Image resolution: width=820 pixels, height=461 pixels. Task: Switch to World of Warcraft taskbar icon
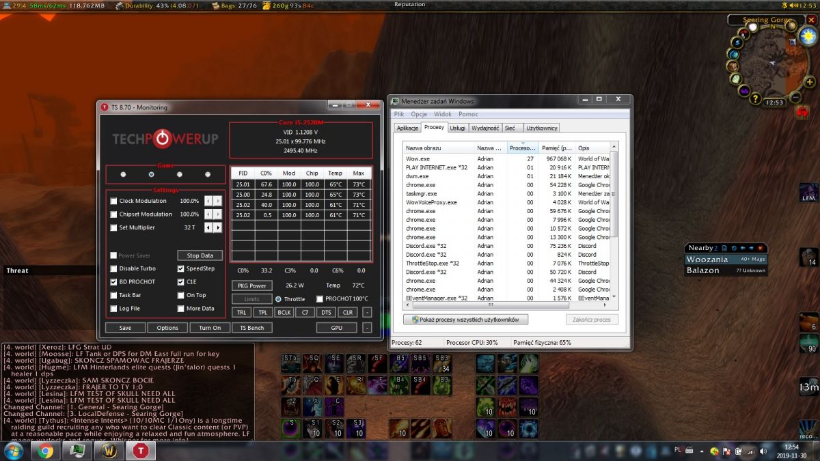click(109, 451)
